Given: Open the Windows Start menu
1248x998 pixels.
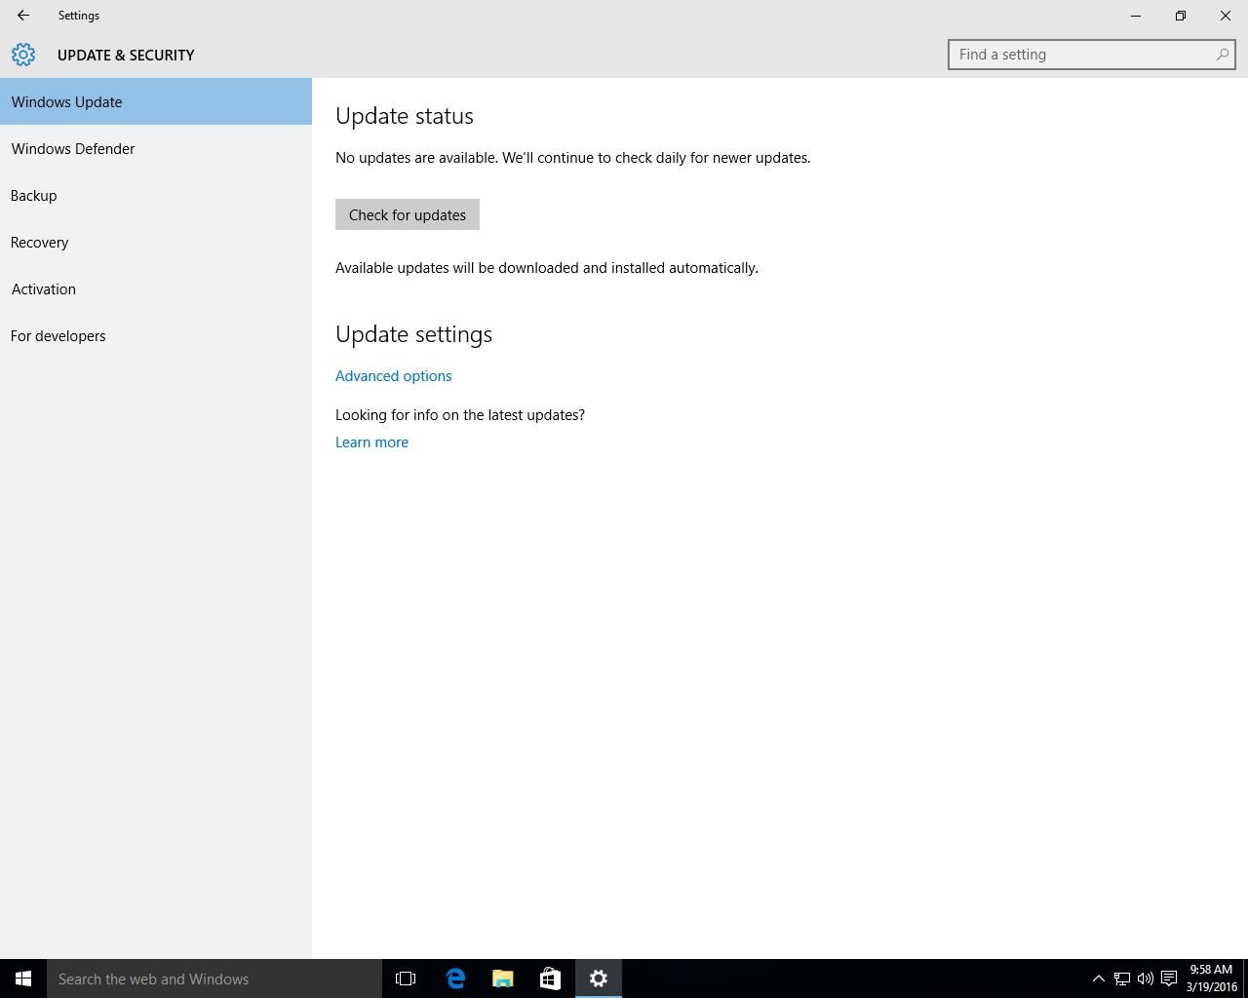Looking at the screenshot, I should tap(23, 979).
